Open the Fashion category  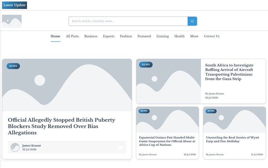[126, 36]
